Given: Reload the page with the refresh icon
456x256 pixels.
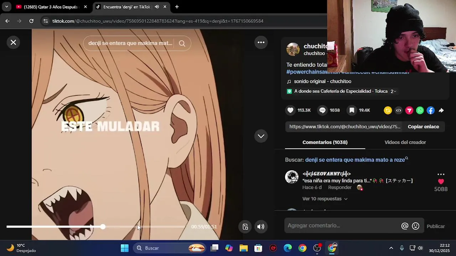Looking at the screenshot, I should [x=31, y=21].
